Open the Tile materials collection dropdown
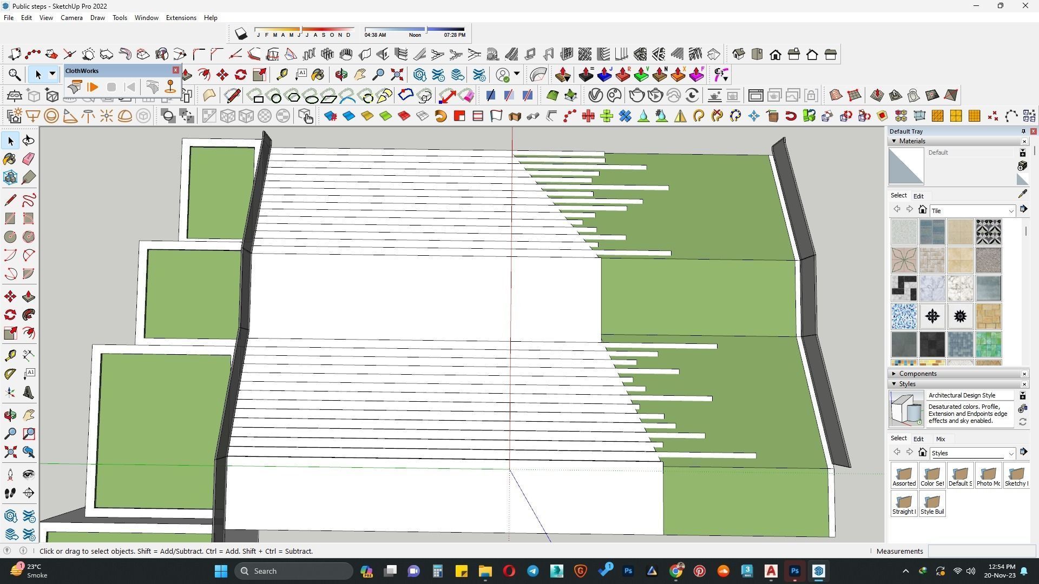This screenshot has height=584, width=1039. click(x=1010, y=211)
